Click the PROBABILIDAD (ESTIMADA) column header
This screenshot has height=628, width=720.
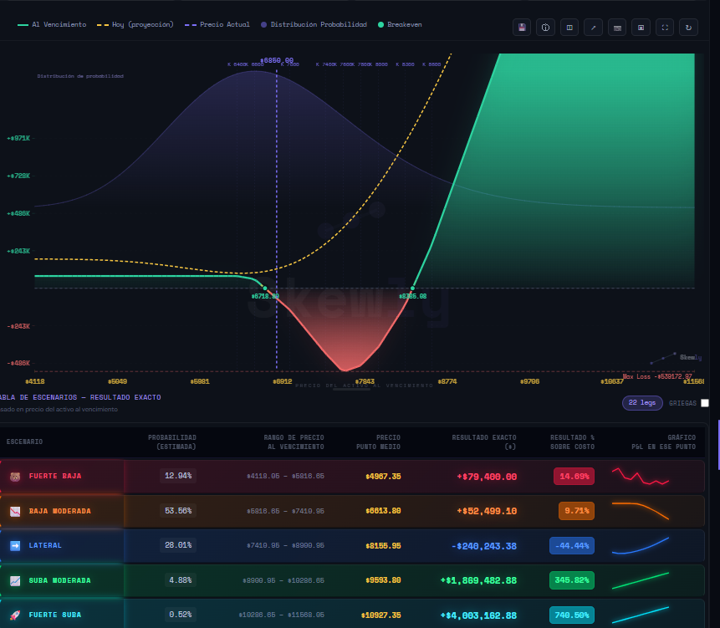coord(172,442)
